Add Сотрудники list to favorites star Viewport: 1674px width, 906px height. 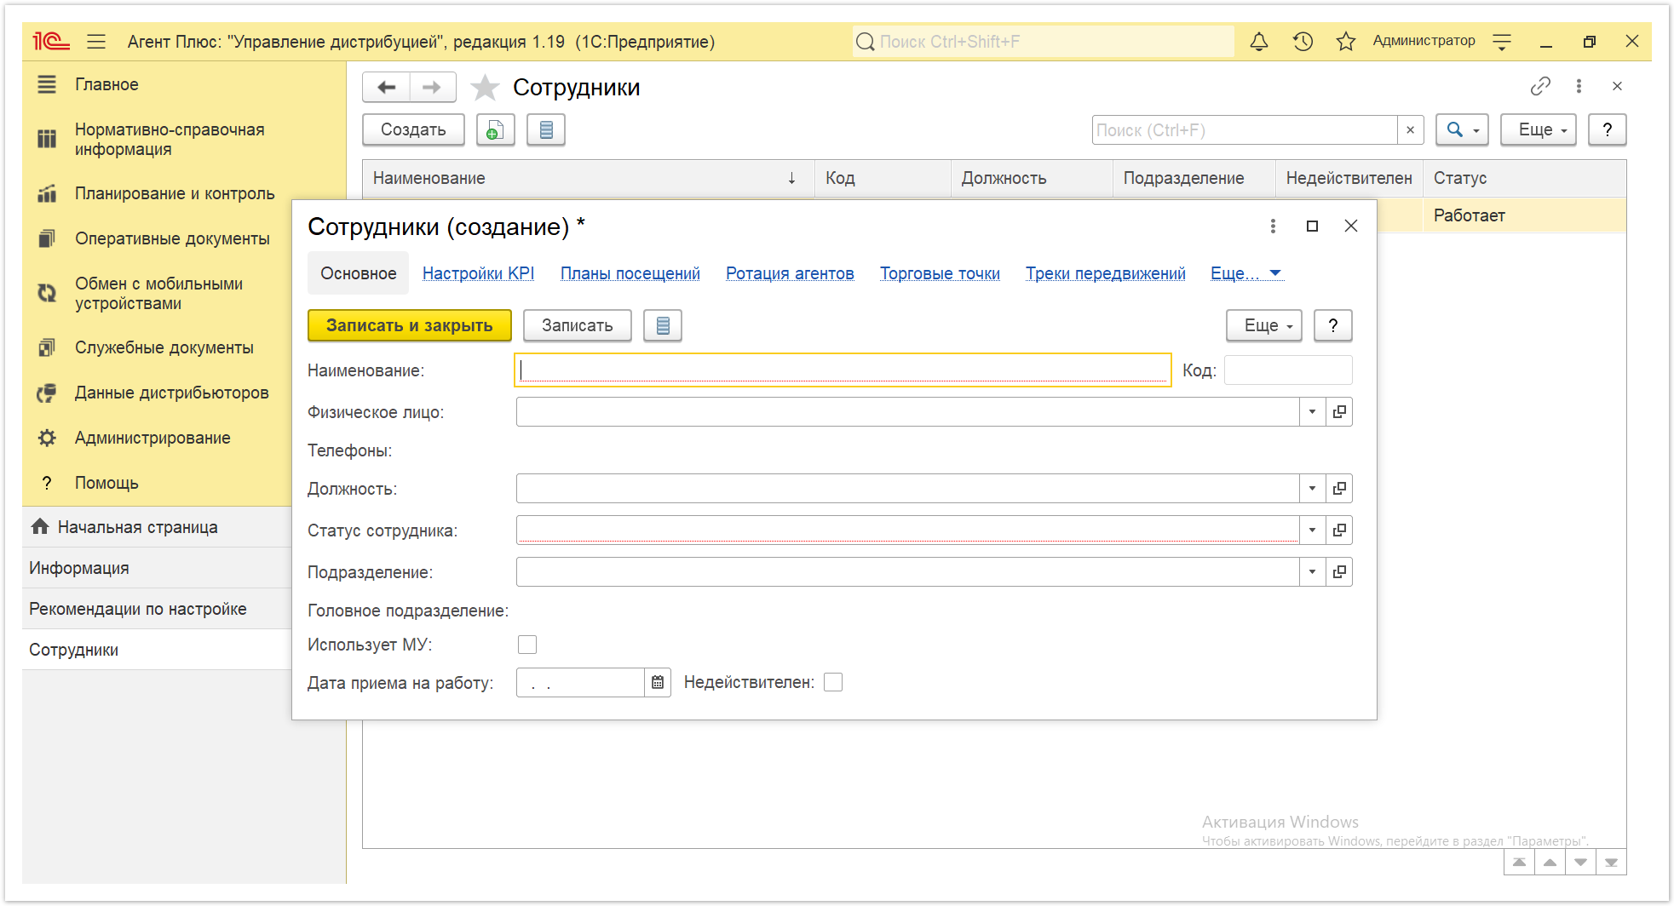click(485, 87)
